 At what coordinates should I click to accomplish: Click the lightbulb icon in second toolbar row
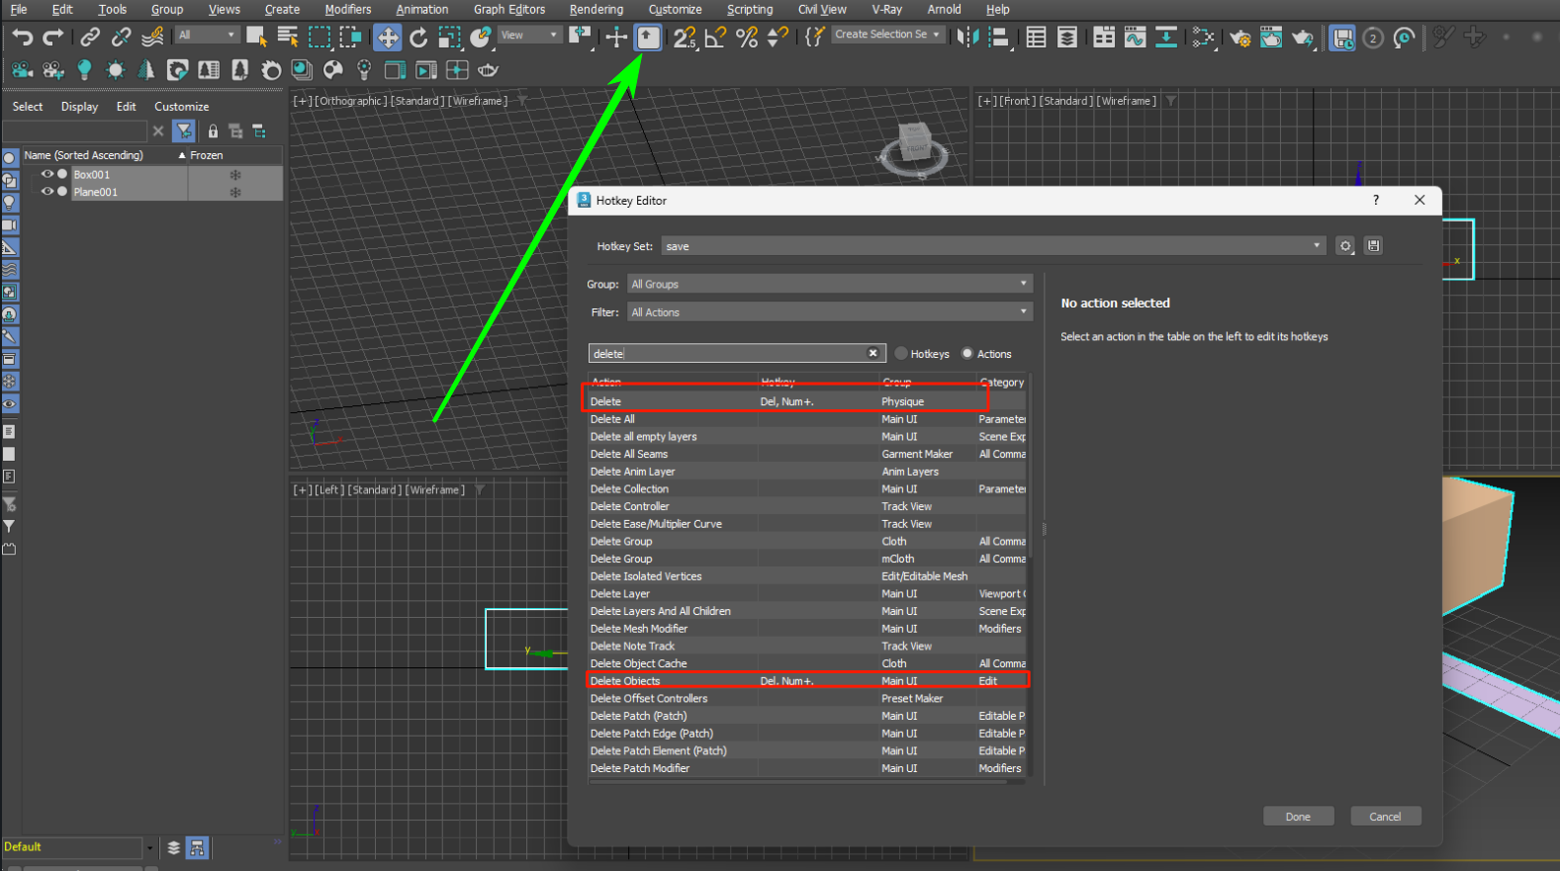(x=84, y=70)
